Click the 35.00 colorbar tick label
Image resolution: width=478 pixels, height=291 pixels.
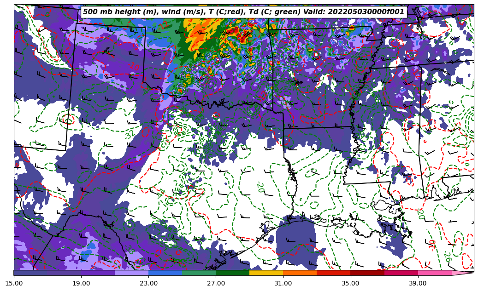tap(350, 284)
